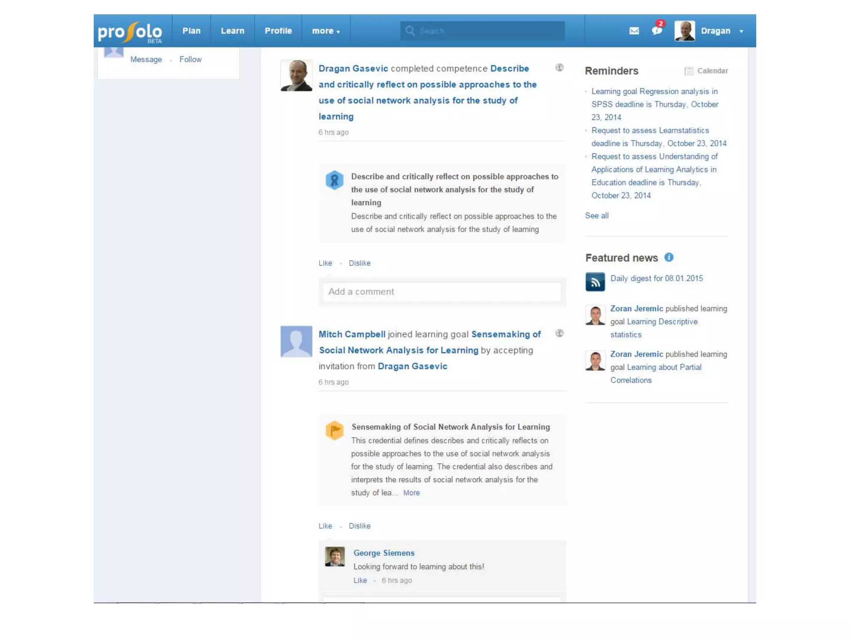The height and width of the screenshot is (639, 852).
Task: Click the Featured news info icon
Action: [x=669, y=257]
